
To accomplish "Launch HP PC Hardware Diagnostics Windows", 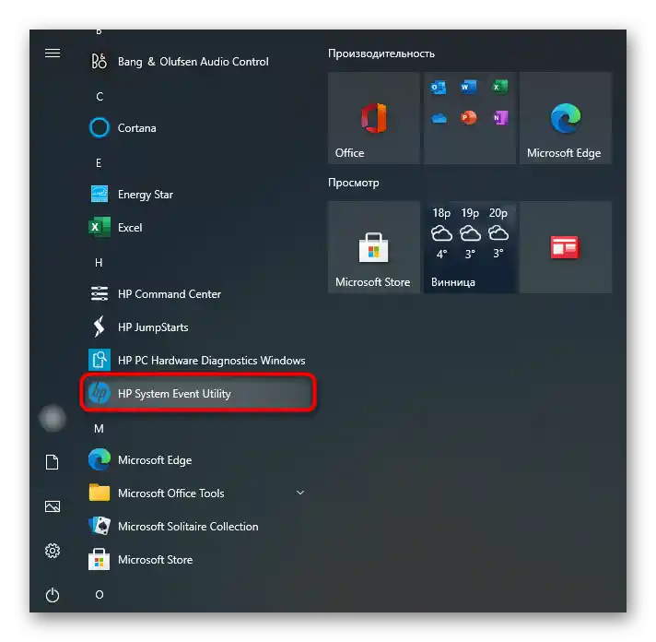I will [196, 360].
